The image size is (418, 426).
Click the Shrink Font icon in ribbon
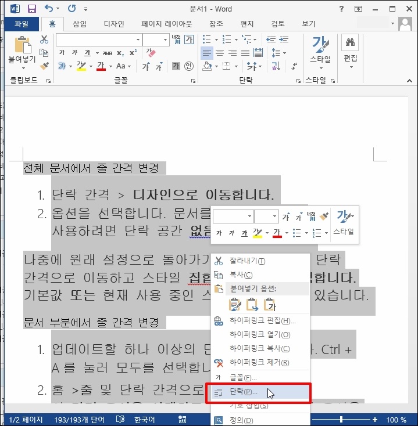point(159,66)
